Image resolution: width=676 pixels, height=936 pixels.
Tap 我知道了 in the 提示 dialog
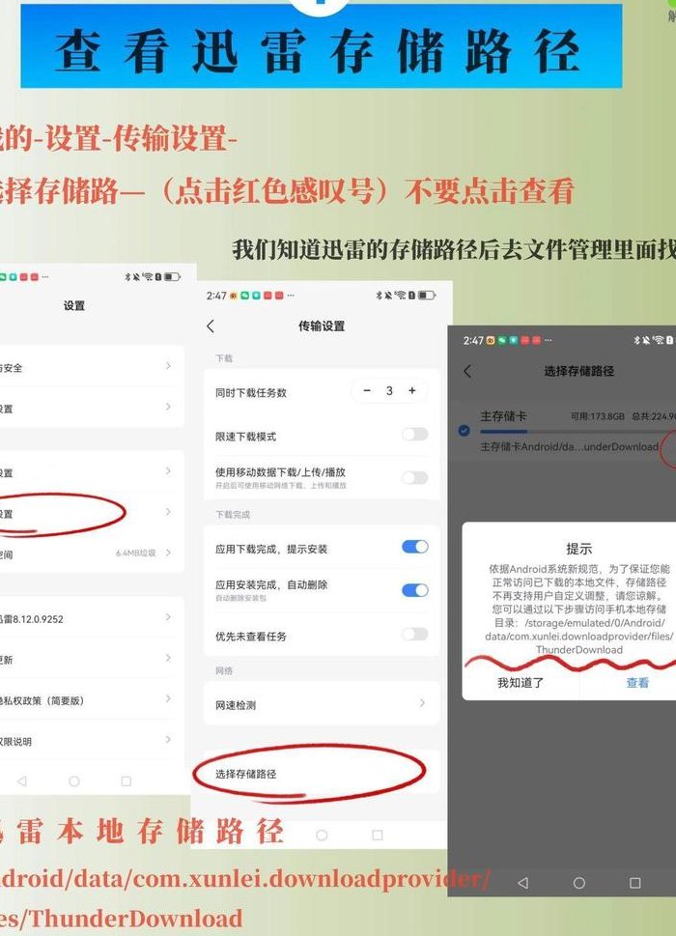pyautogui.click(x=521, y=682)
